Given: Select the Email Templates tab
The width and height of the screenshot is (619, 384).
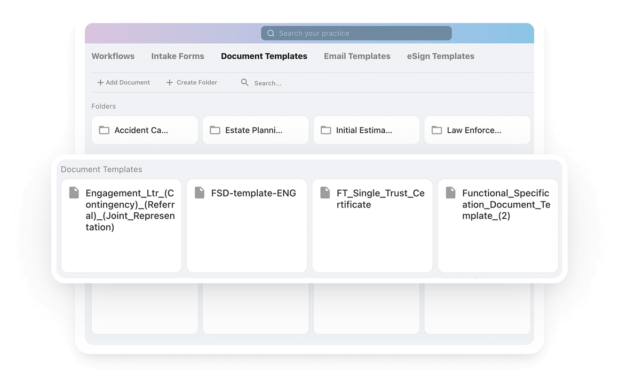Looking at the screenshot, I should click(x=357, y=56).
